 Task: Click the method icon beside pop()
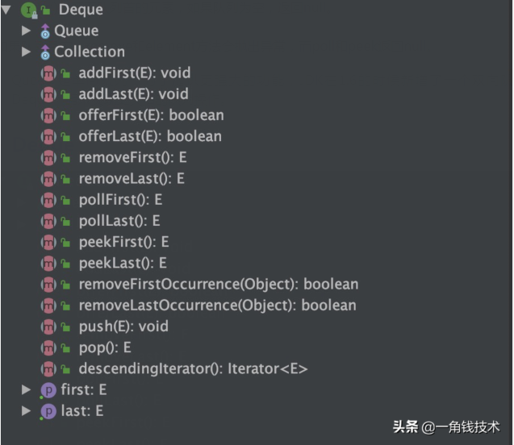(x=48, y=348)
